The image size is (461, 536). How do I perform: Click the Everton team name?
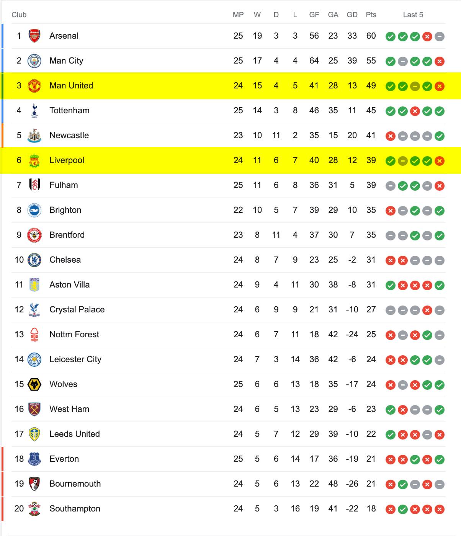[64, 459]
